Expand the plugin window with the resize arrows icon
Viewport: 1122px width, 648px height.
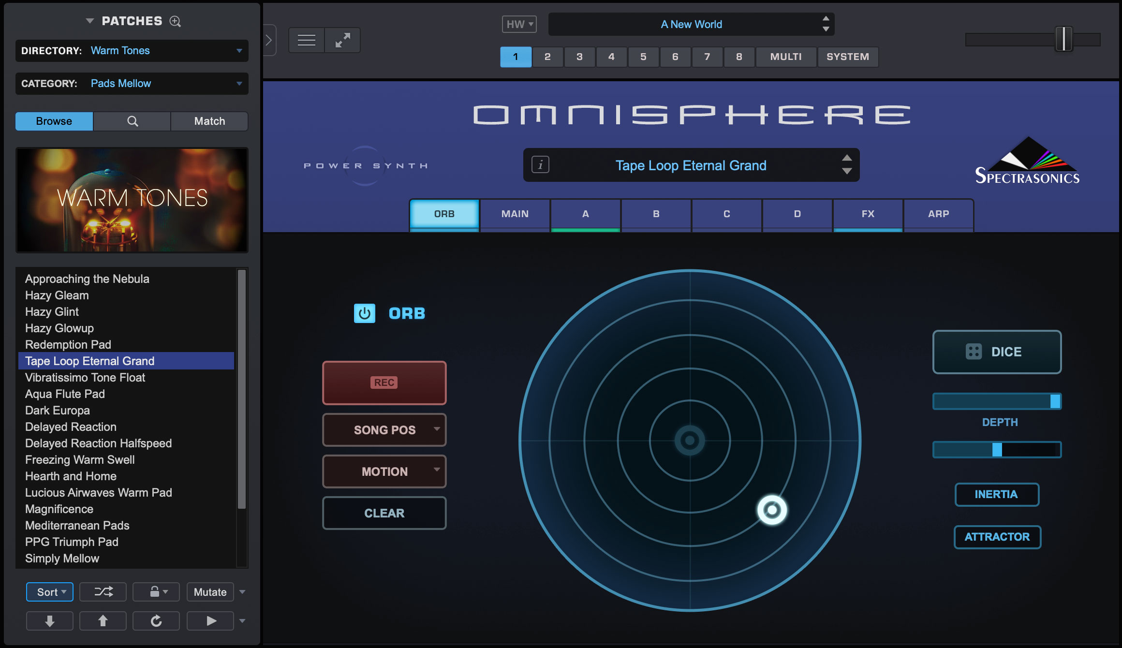coord(342,40)
